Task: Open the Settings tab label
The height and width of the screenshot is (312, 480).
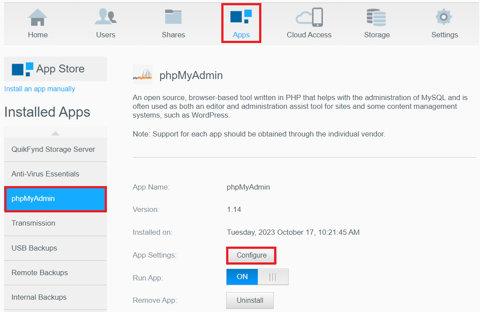Action: click(444, 35)
